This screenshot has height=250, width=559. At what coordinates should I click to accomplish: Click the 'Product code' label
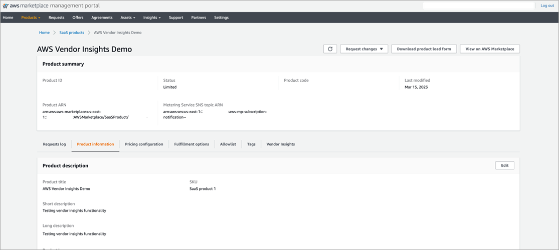296,81
